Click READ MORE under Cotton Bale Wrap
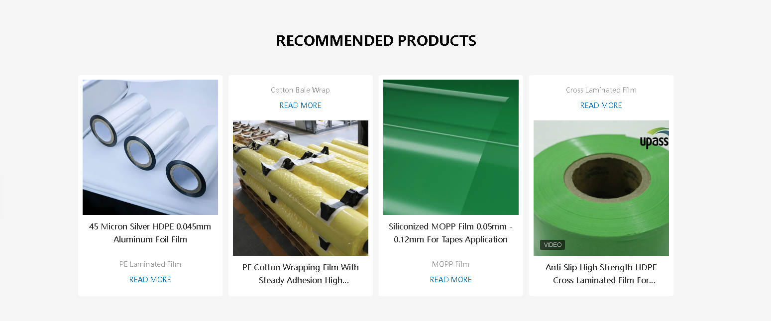 point(301,106)
